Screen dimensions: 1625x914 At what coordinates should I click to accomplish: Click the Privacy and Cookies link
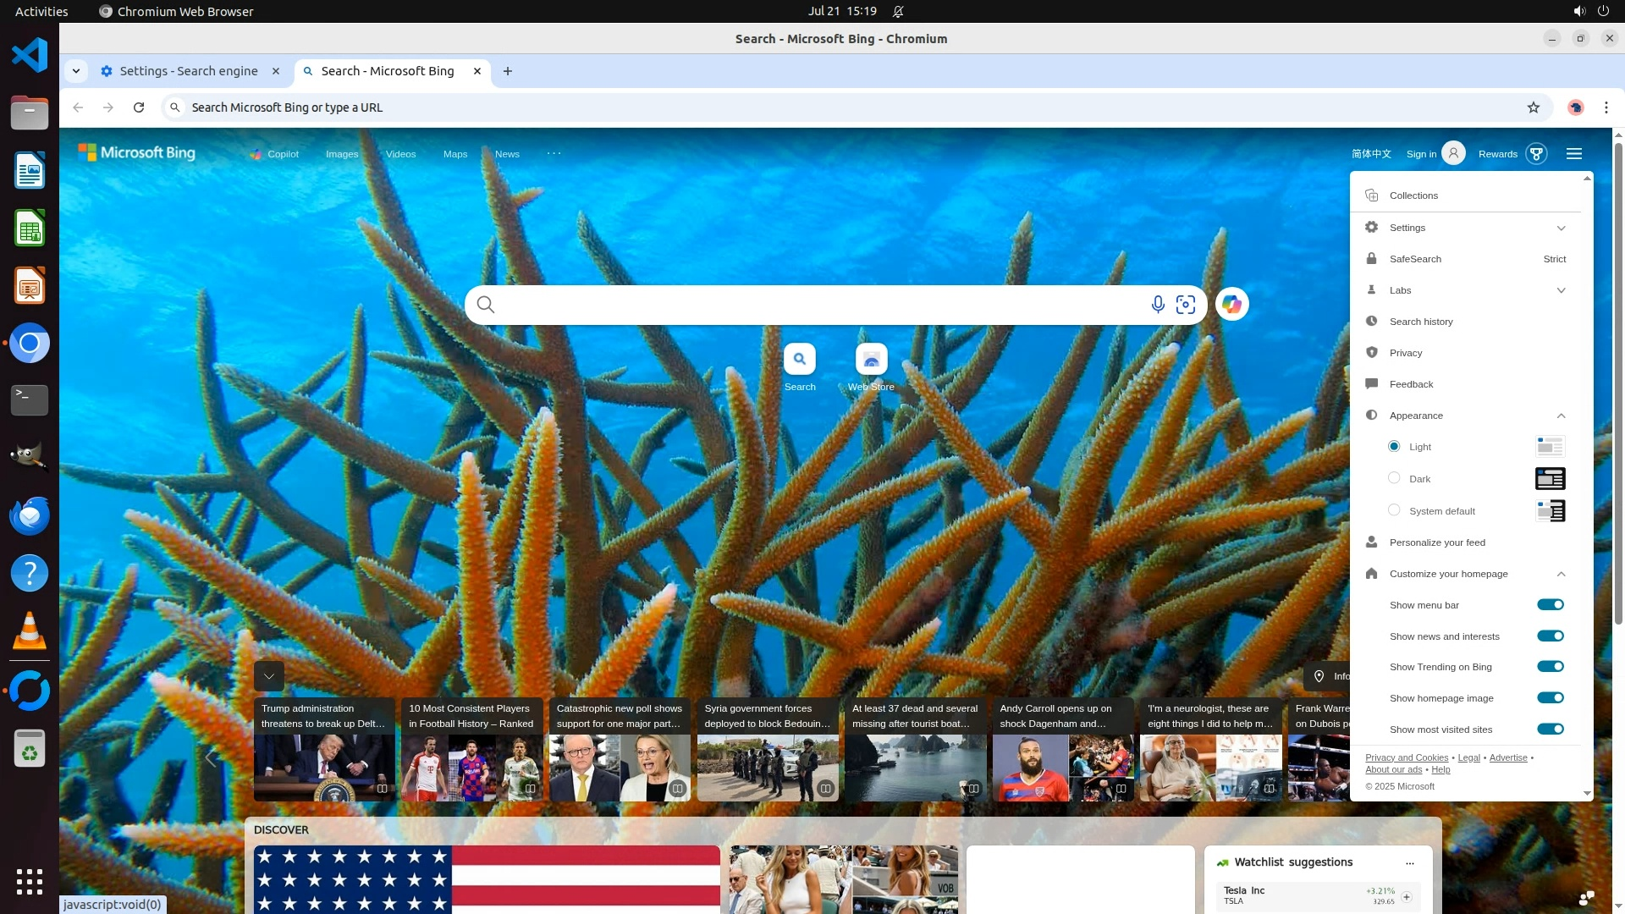coord(1406,757)
